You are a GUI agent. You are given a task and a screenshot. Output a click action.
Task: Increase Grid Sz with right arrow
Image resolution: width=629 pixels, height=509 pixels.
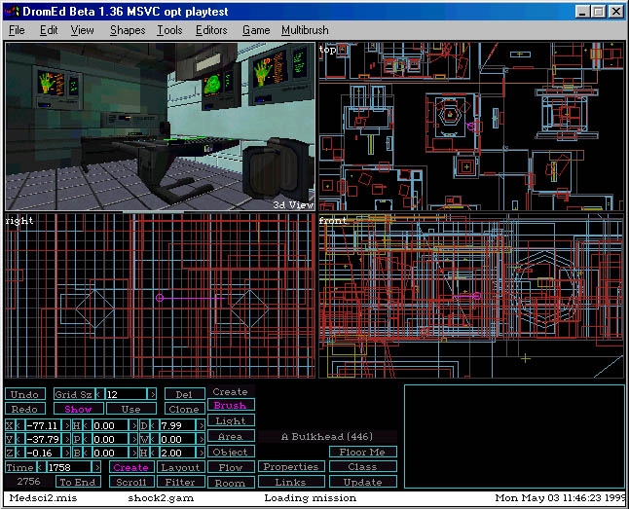152,394
